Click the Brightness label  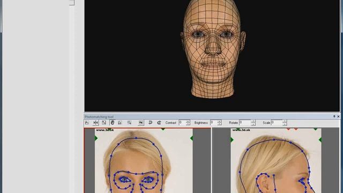coord(201,123)
